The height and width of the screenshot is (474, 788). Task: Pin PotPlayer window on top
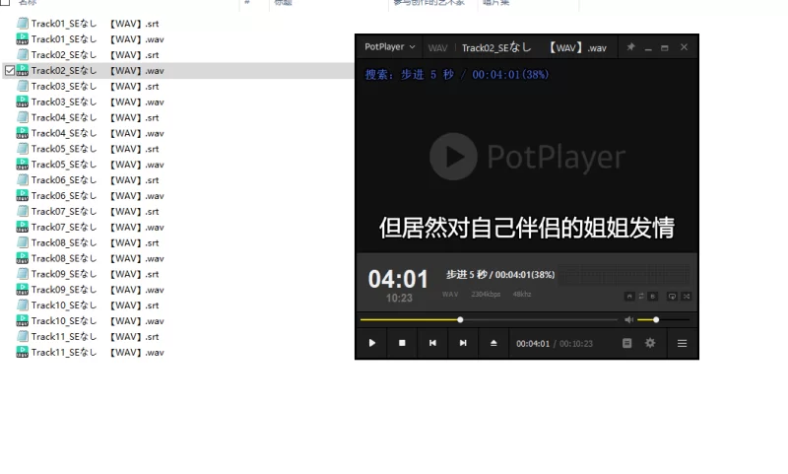pyautogui.click(x=630, y=47)
